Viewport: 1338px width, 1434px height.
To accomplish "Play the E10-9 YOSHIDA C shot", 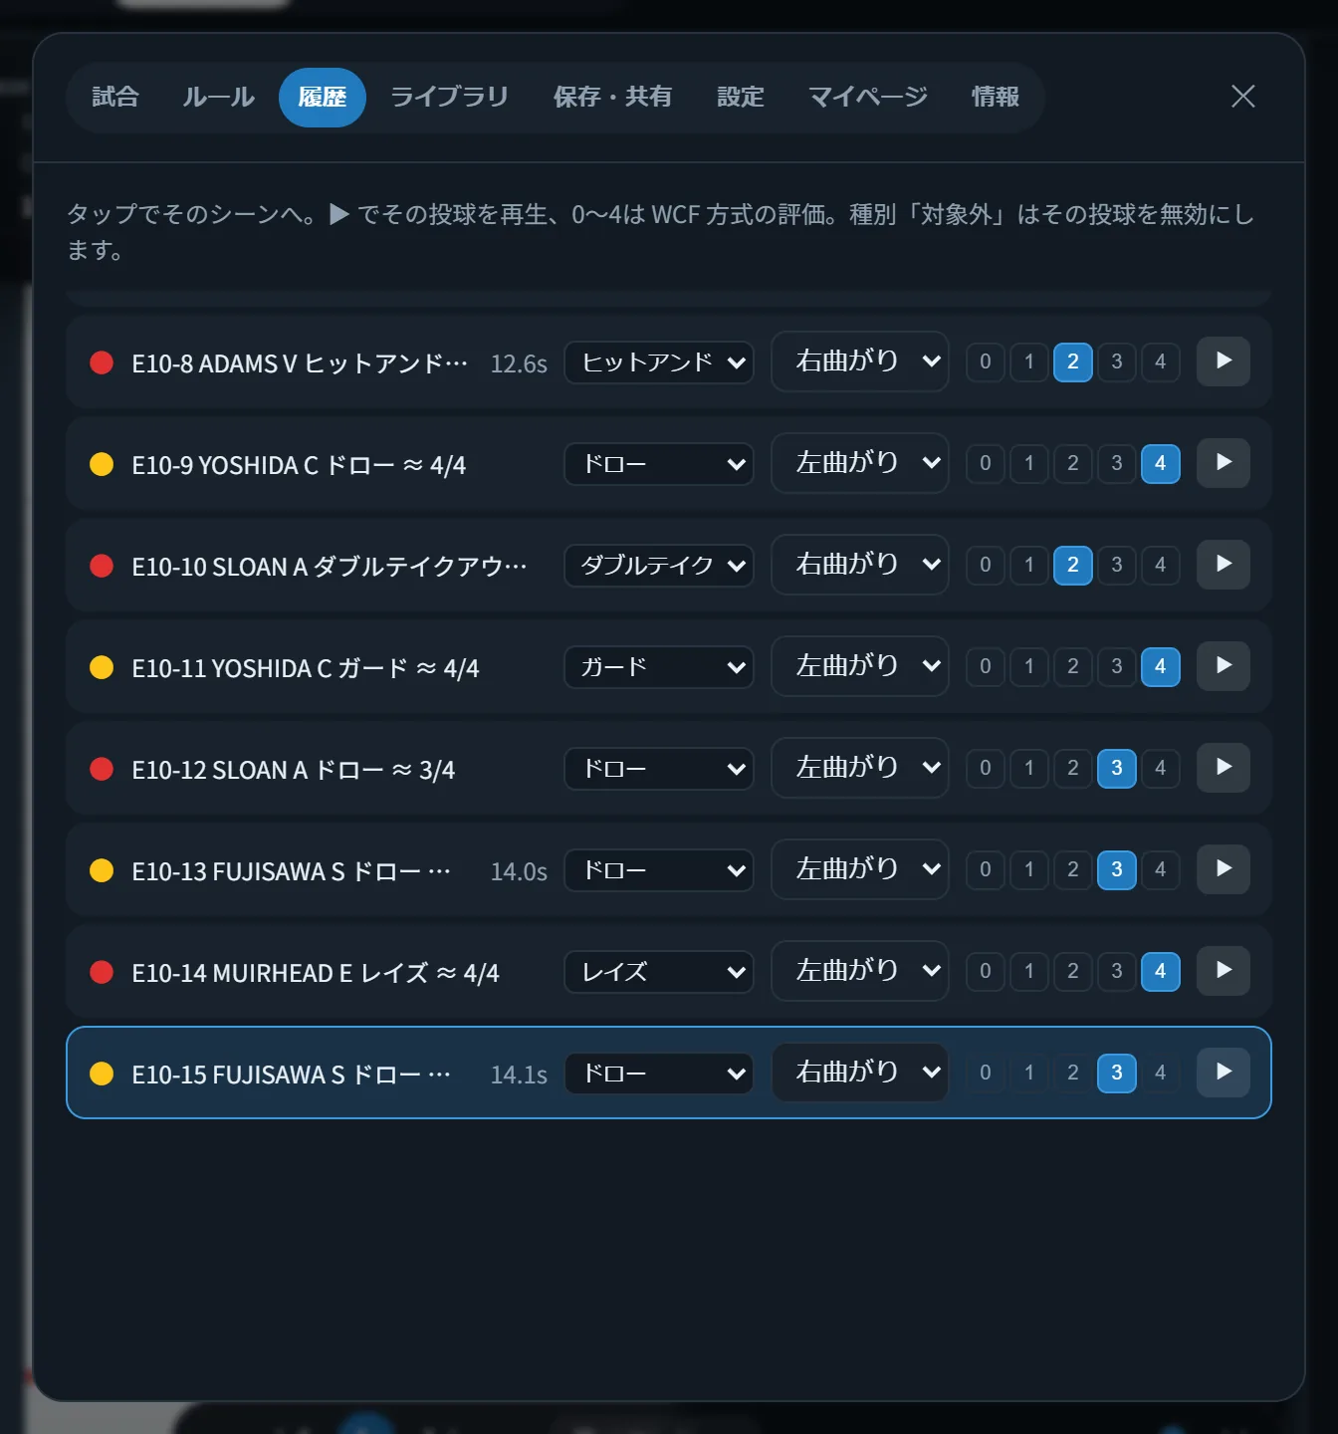I will pos(1223,463).
